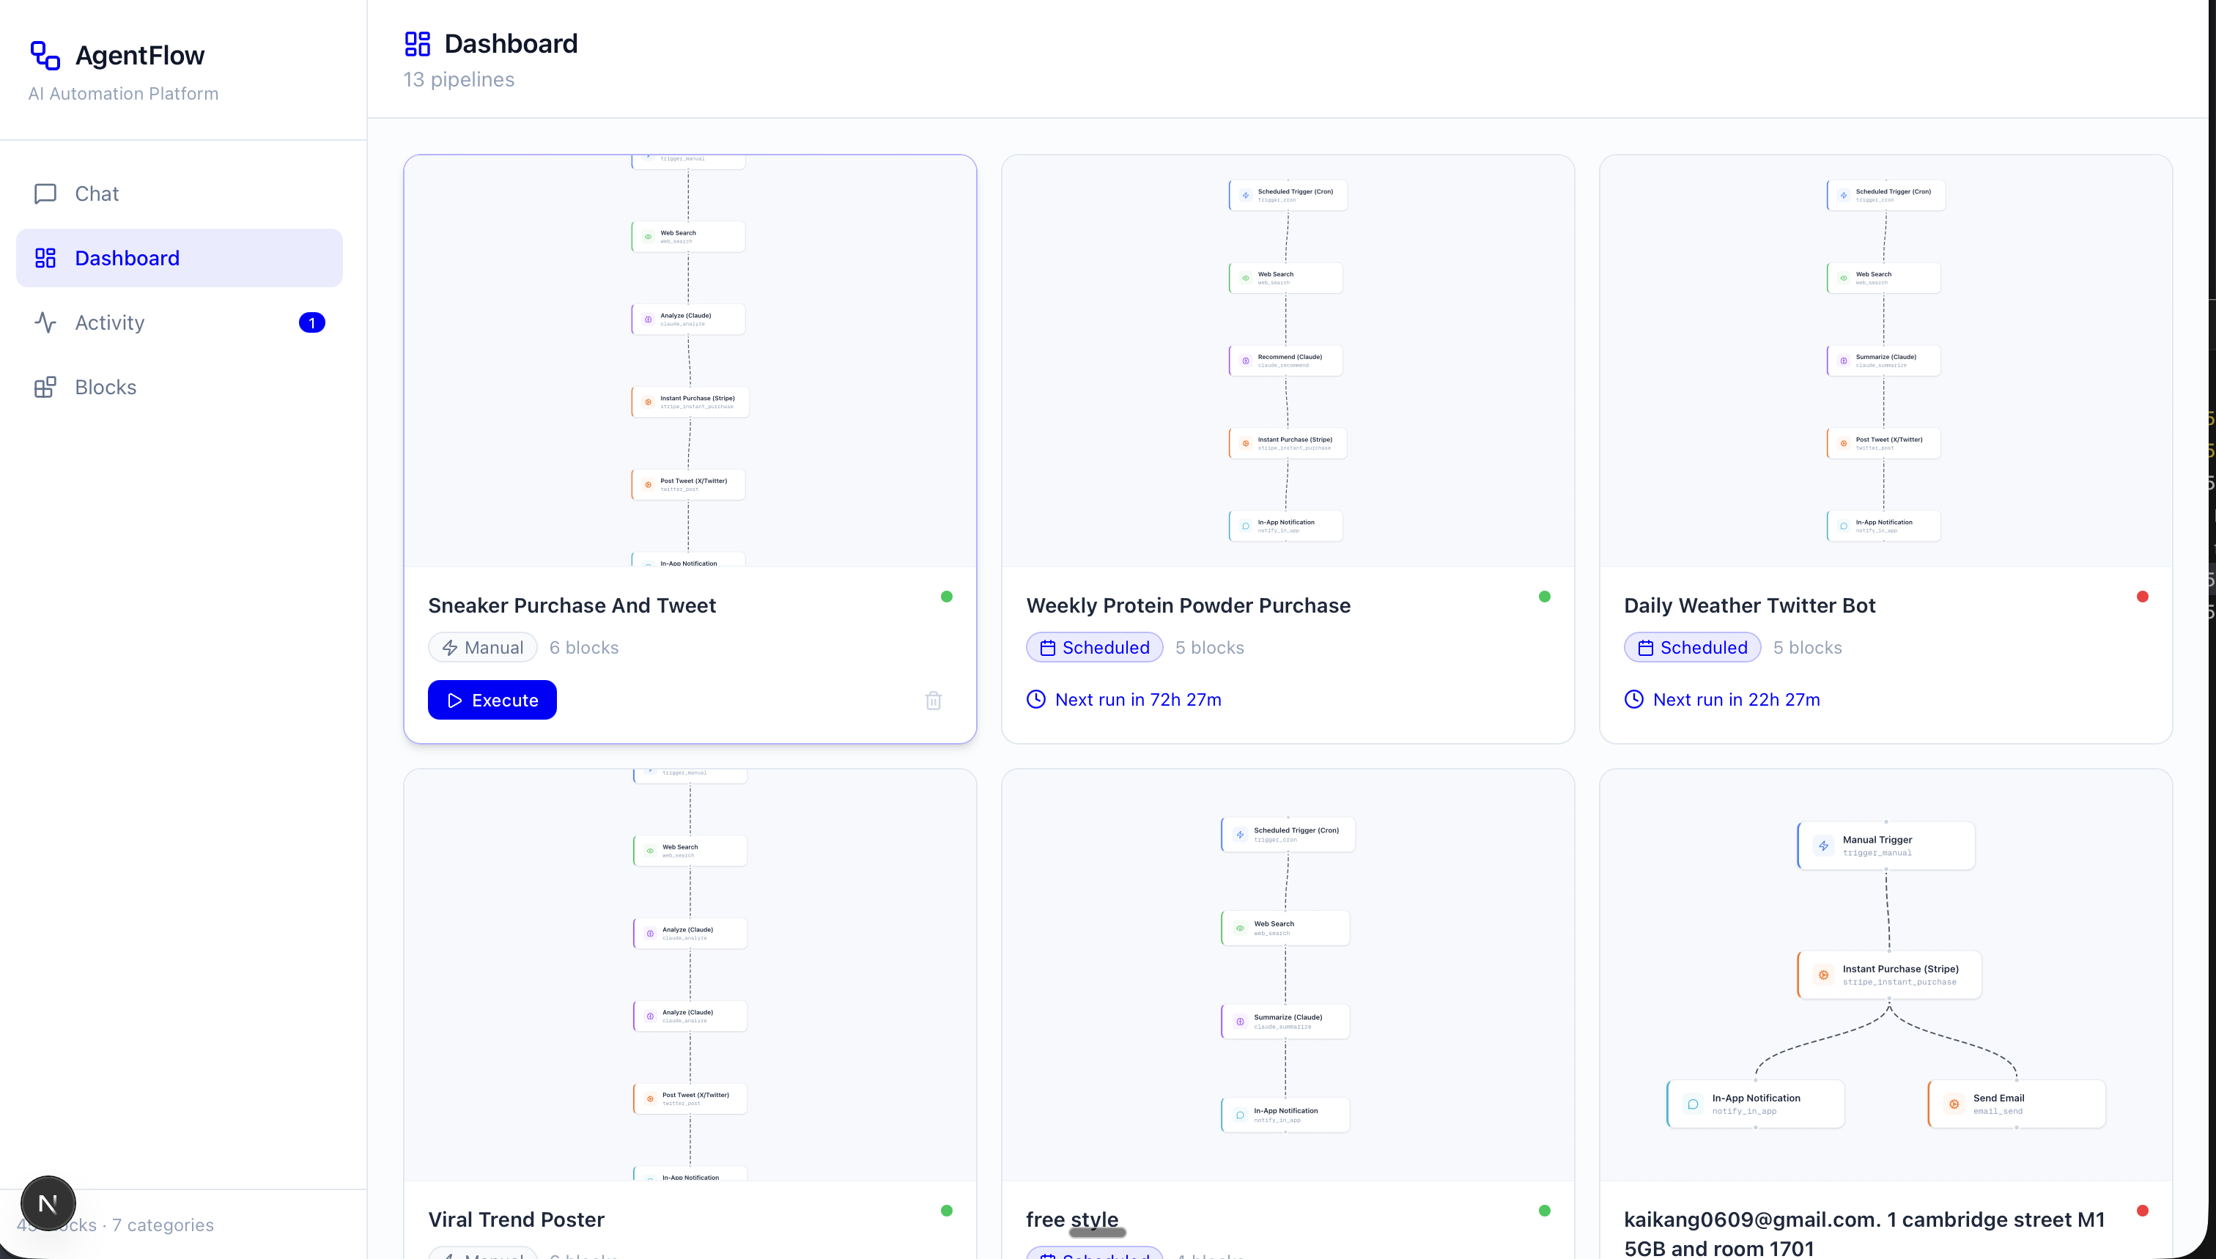Click the Dashboard header grid icon

(x=418, y=43)
